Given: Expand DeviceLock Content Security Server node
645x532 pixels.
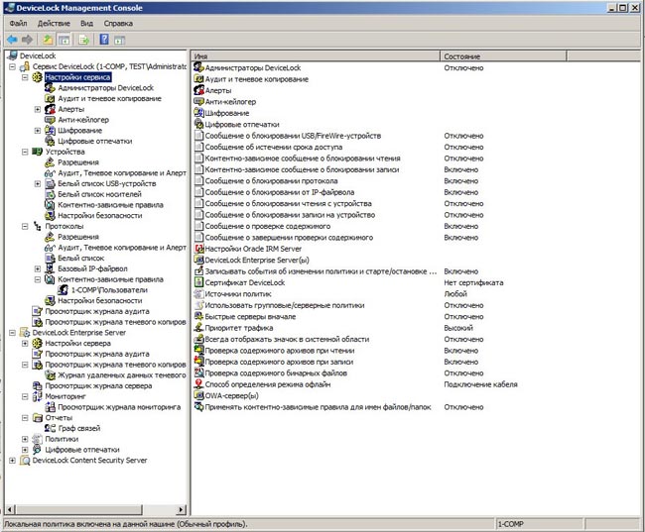Looking at the screenshot, I should [13, 460].
